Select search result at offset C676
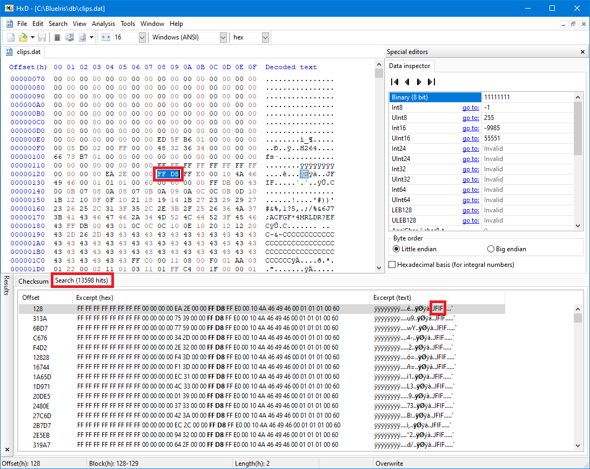 (x=262, y=338)
